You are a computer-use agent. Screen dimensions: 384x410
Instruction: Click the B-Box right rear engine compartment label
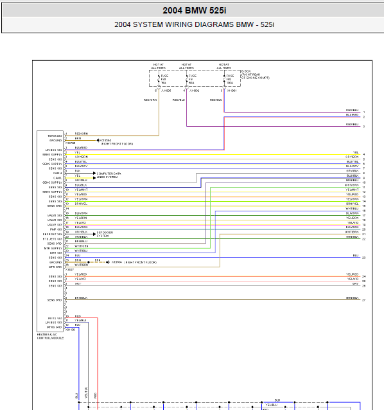click(255, 75)
